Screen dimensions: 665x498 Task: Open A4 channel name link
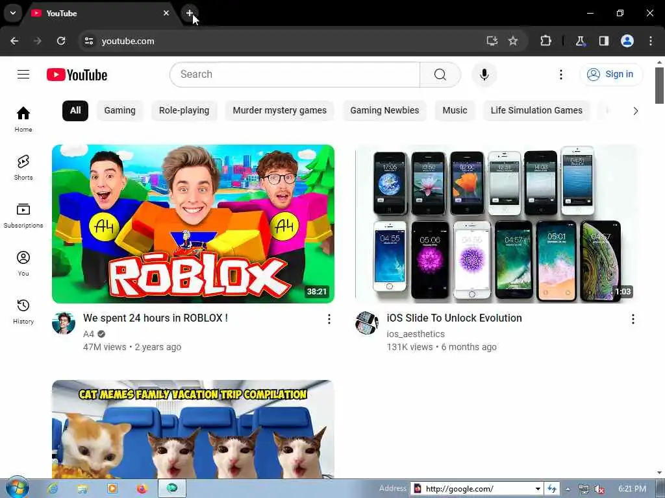click(x=88, y=334)
